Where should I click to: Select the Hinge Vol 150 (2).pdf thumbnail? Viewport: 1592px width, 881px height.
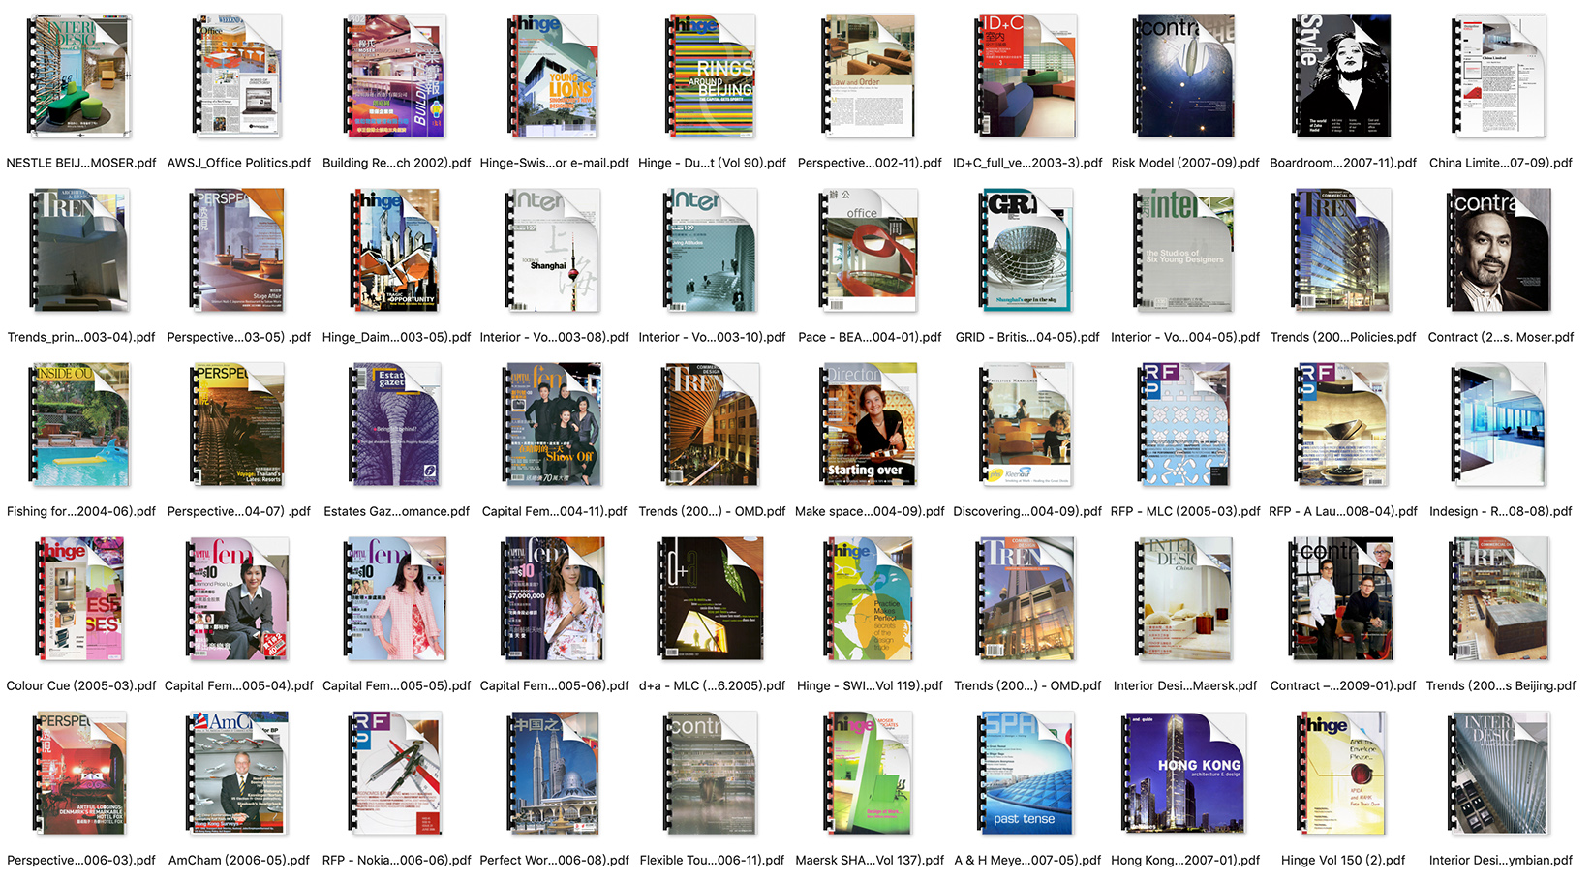click(x=1343, y=773)
